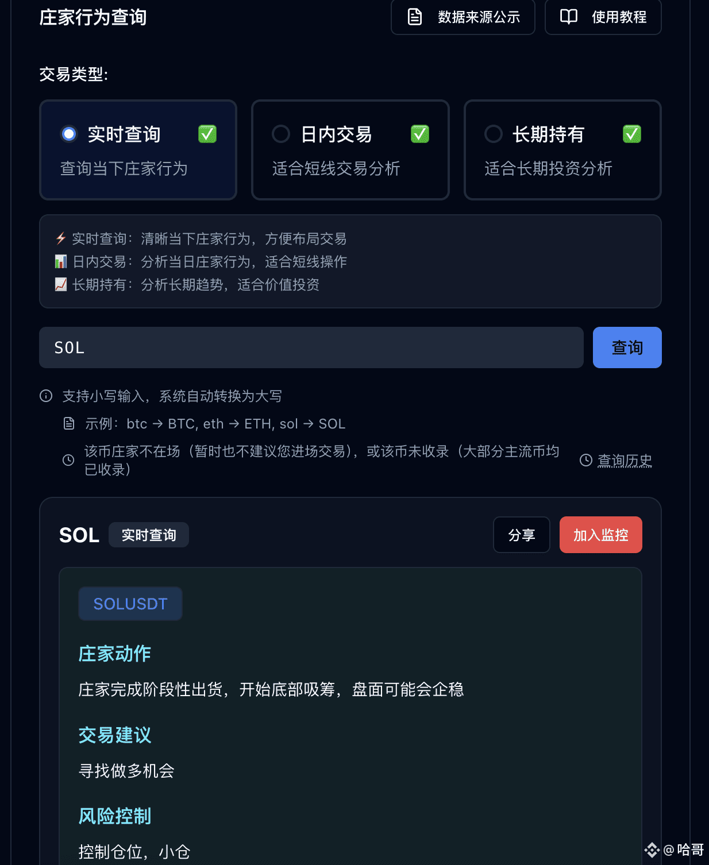Click the document icon beside 数据来源公示

(415, 17)
